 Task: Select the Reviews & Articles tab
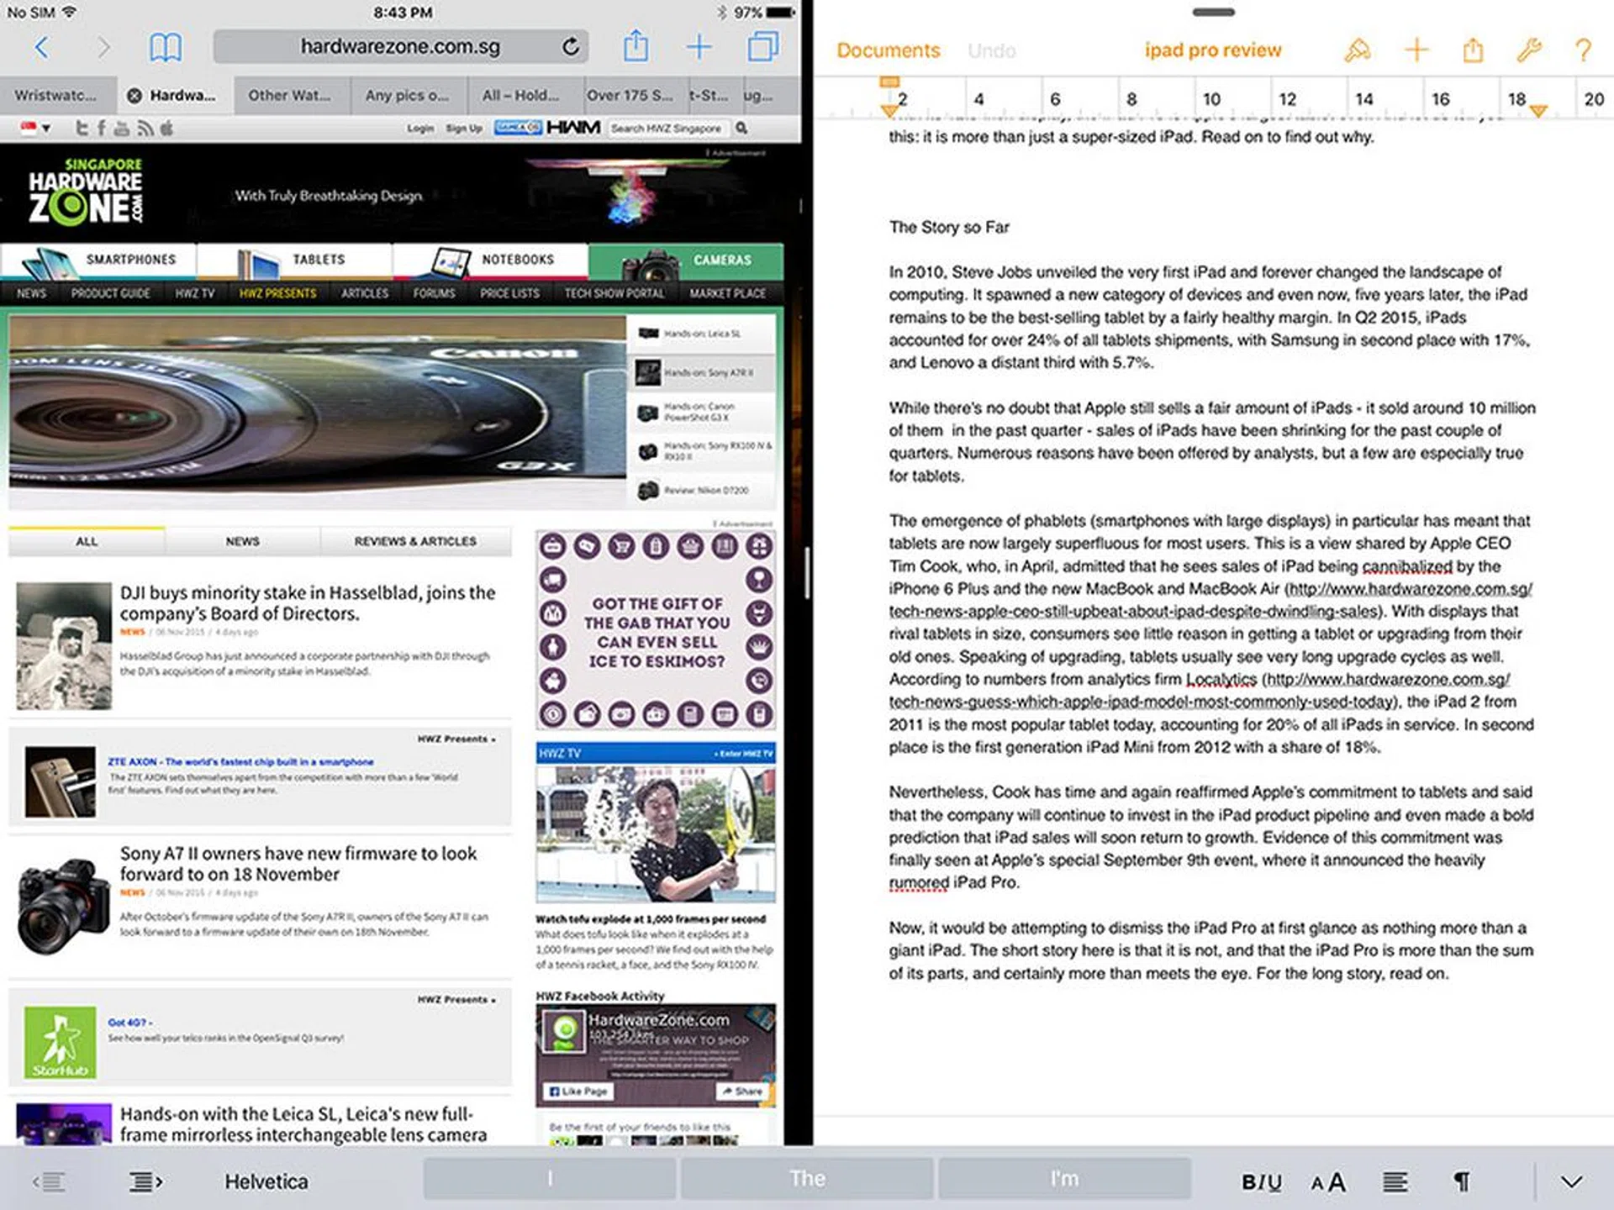click(414, 541)
